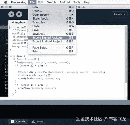Choose Save from the File menu

click(52, 30)
